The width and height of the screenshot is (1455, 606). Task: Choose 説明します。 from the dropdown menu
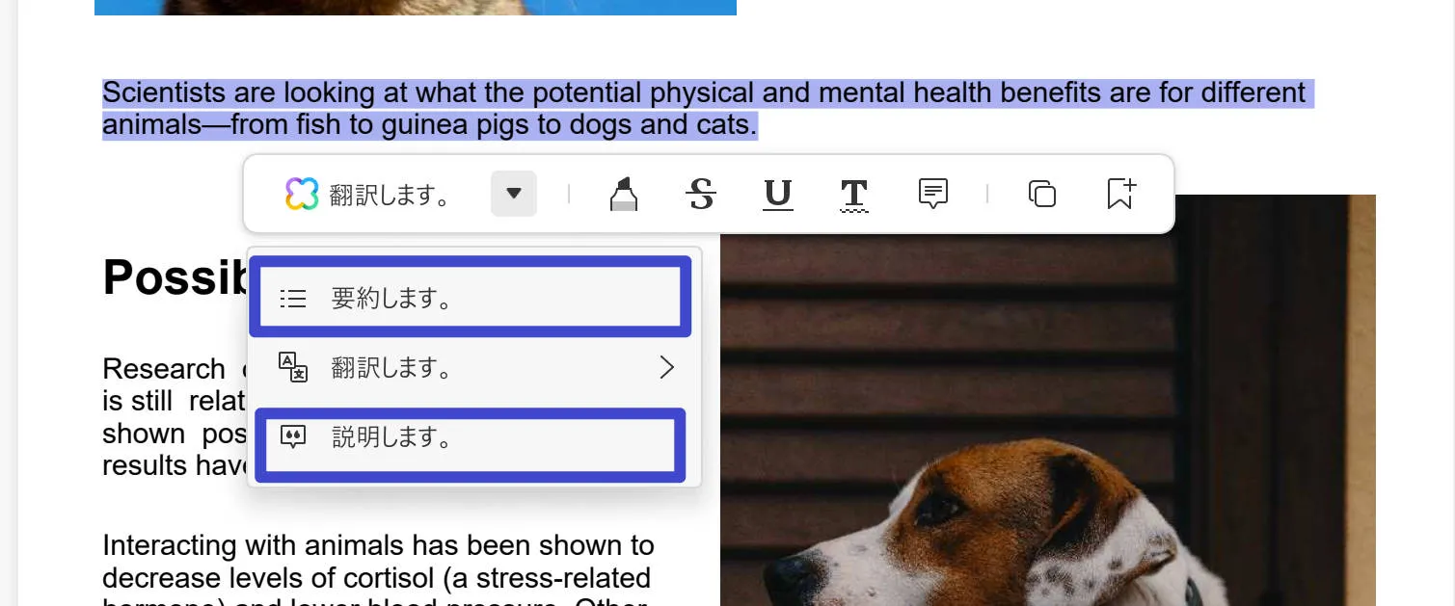point(474,438)
